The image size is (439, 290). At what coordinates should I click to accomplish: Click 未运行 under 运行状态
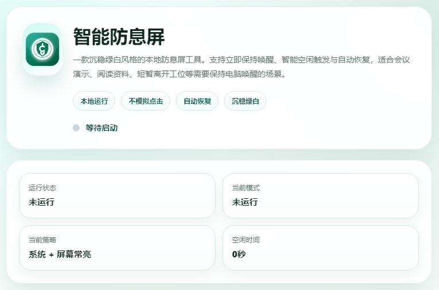tap(41, 202)
